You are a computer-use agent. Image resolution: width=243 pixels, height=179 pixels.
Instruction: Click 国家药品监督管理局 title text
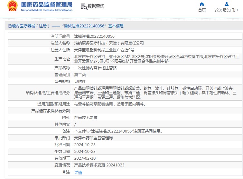[x=47, y=5]
